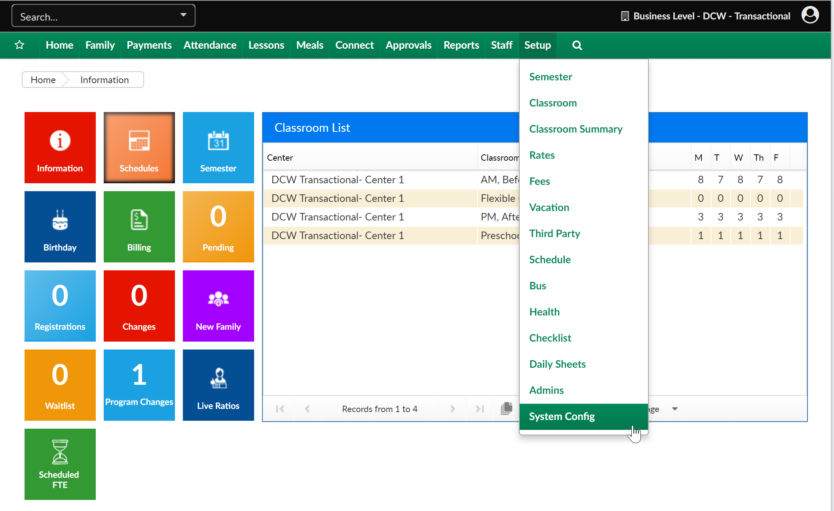834x511 pixels.
Task: Open the Birthday cake tile
Action: click(60, 226)
